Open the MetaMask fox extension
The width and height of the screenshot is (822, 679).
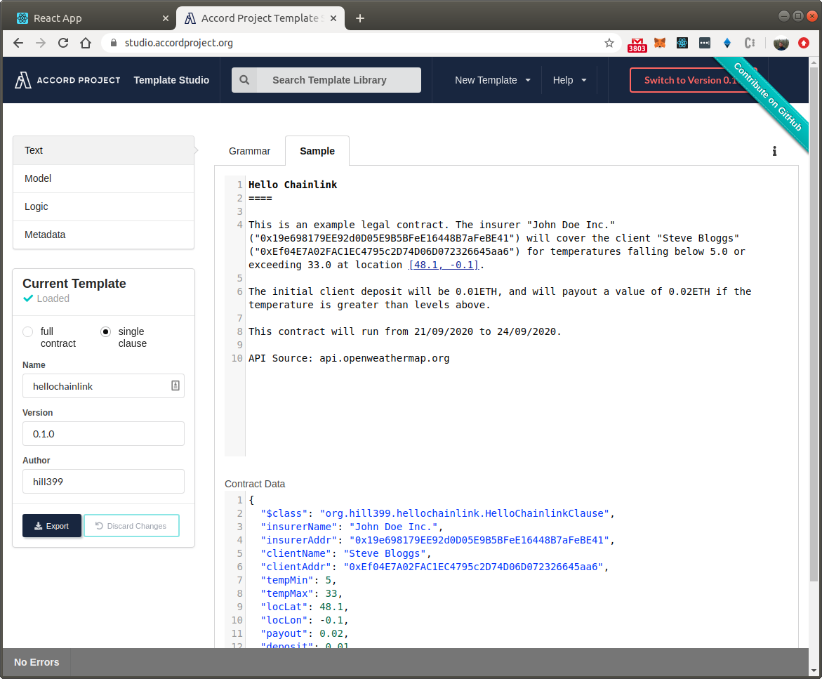pyautogui.click(x=659, y=43)
